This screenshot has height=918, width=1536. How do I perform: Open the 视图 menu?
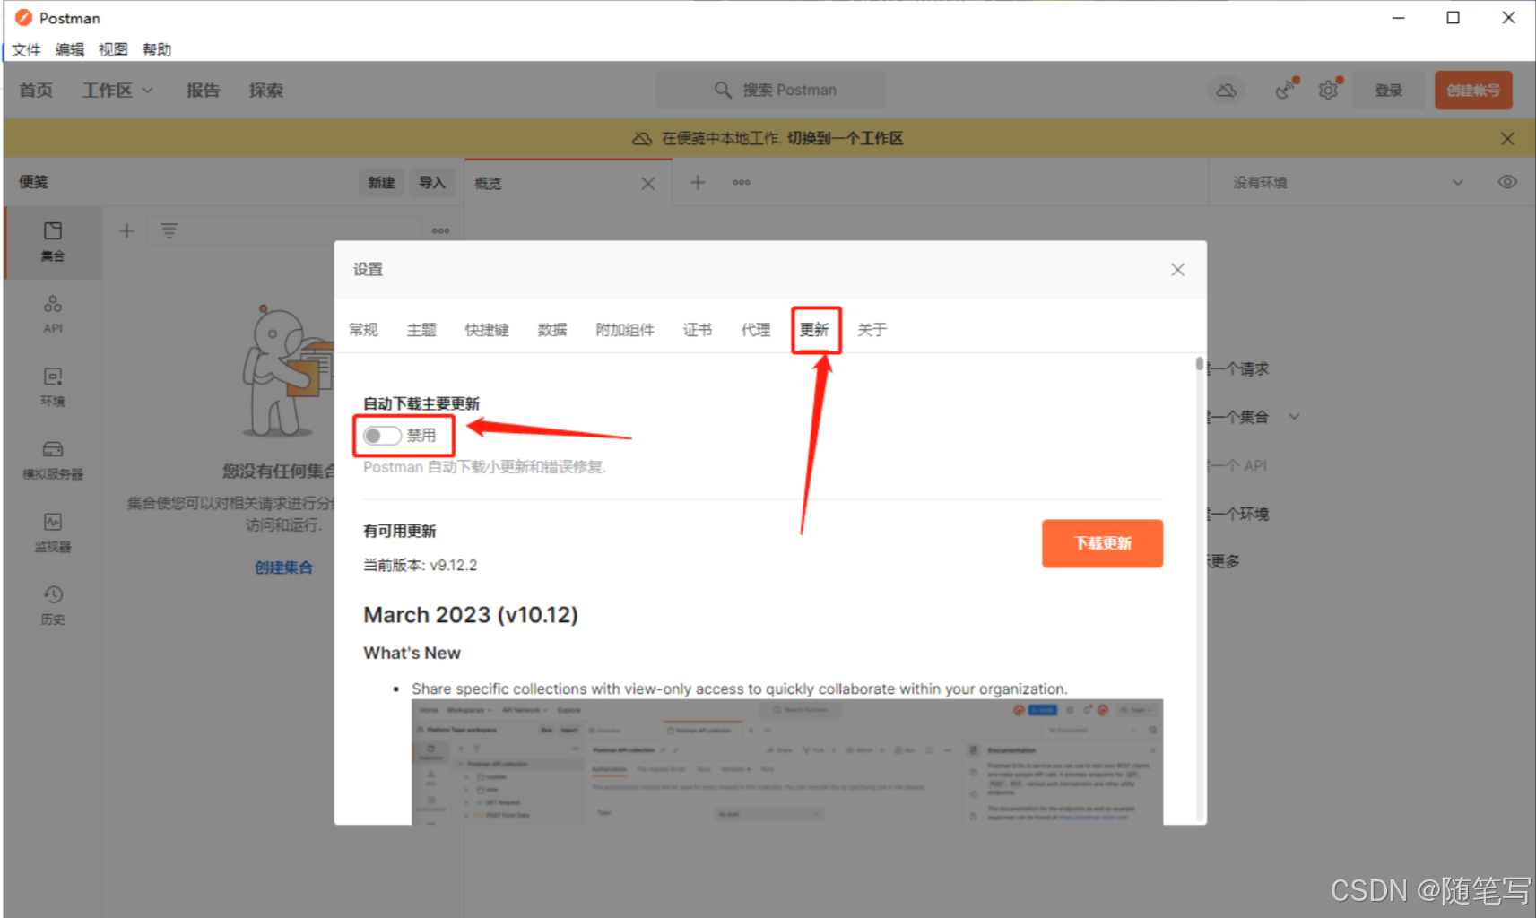pyautogui.click(x=113, y=49)
